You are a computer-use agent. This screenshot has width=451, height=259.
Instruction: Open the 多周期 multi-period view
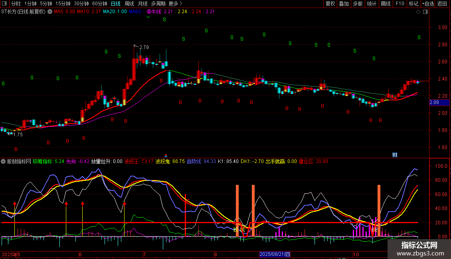[158, 4]
